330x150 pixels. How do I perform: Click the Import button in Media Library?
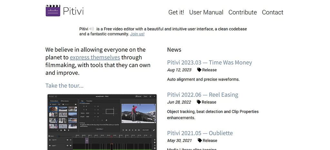tap(53, 104)
